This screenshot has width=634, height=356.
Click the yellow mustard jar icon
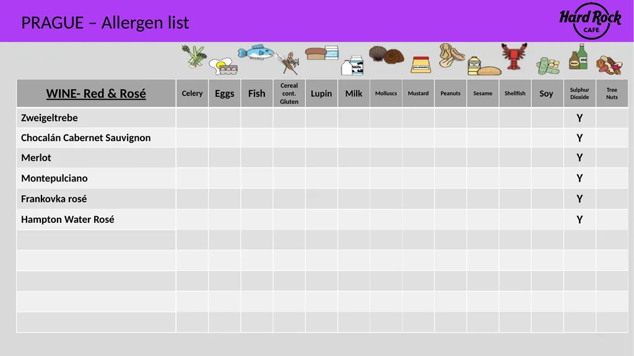(420, 65)
